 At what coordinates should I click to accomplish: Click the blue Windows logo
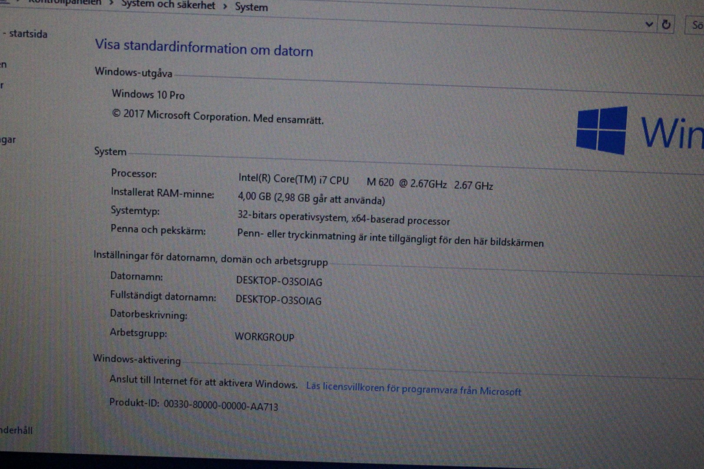click(602, 130)
